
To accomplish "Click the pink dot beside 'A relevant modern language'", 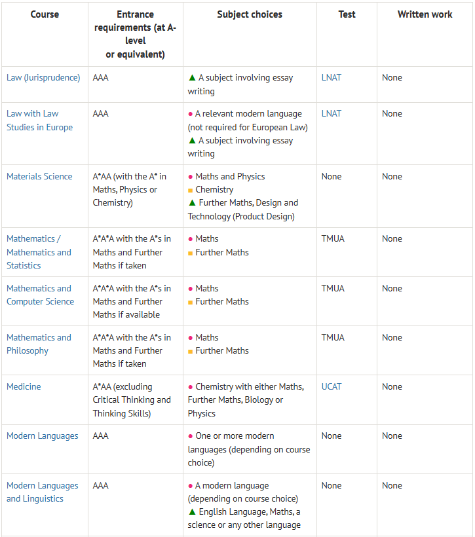I will (191, 114).
